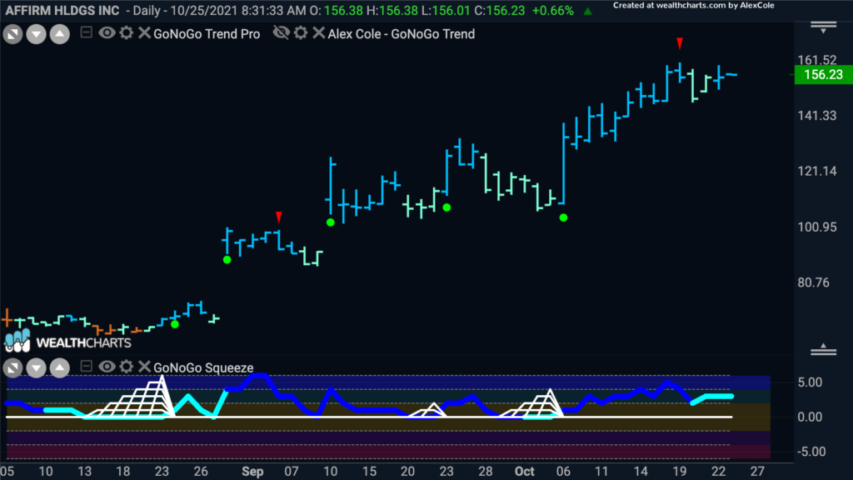Select the green dot on the August 24 bar
The height and width of the screenshot is (480, 853).
175,324
